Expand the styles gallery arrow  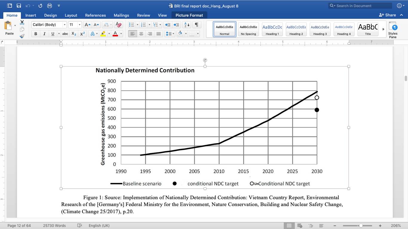(x=384, y=29)
